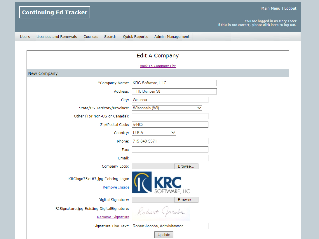Focus the Company Name text field
Screen dimensions: 319x239
(174, 83)
